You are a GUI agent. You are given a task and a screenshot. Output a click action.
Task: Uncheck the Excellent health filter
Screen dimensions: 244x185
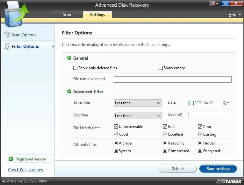point(165,134)
